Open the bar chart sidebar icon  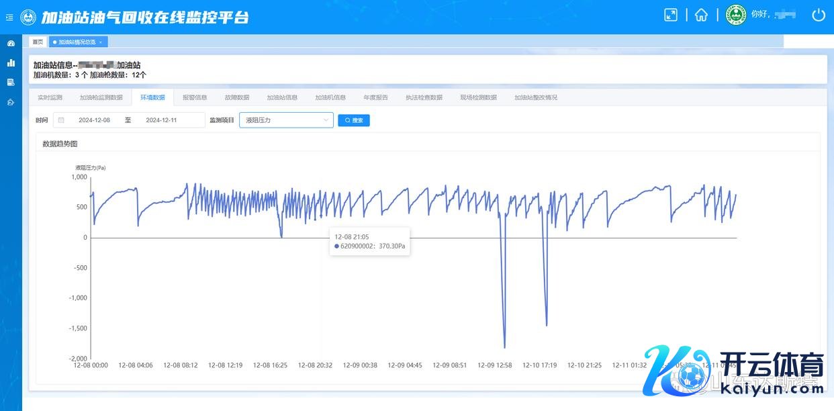click(11, 63)
